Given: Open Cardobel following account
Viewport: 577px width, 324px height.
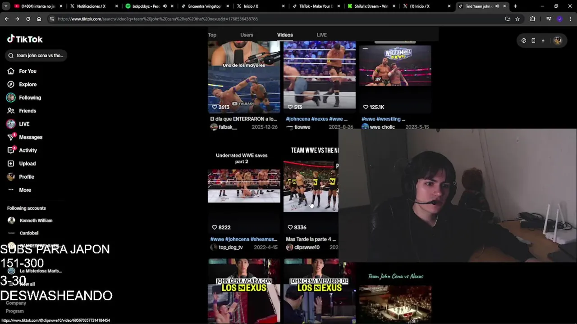Looking at the screenshot, I should pos(23,233).
